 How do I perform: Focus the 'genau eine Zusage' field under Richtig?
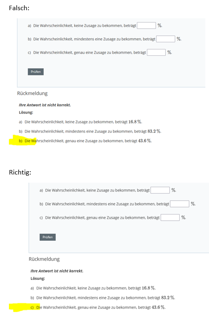coord(170,218)
